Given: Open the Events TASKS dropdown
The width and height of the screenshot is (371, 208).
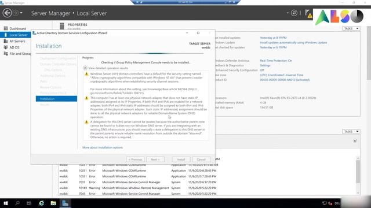Looking at the screenshot, I should (x=351, y=131).
